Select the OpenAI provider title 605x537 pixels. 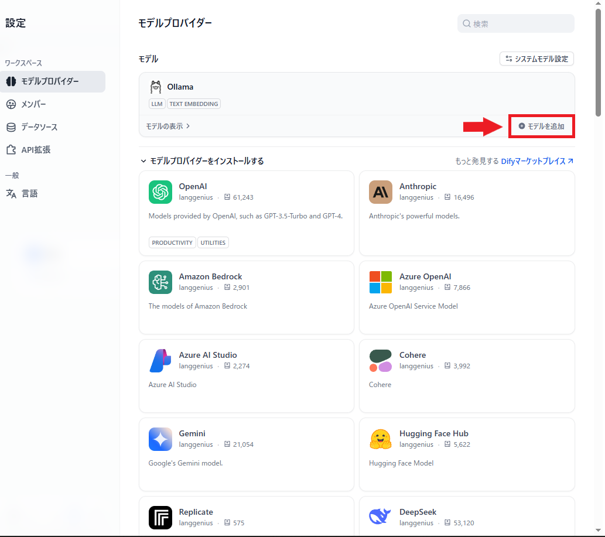(x=193, y=186)
